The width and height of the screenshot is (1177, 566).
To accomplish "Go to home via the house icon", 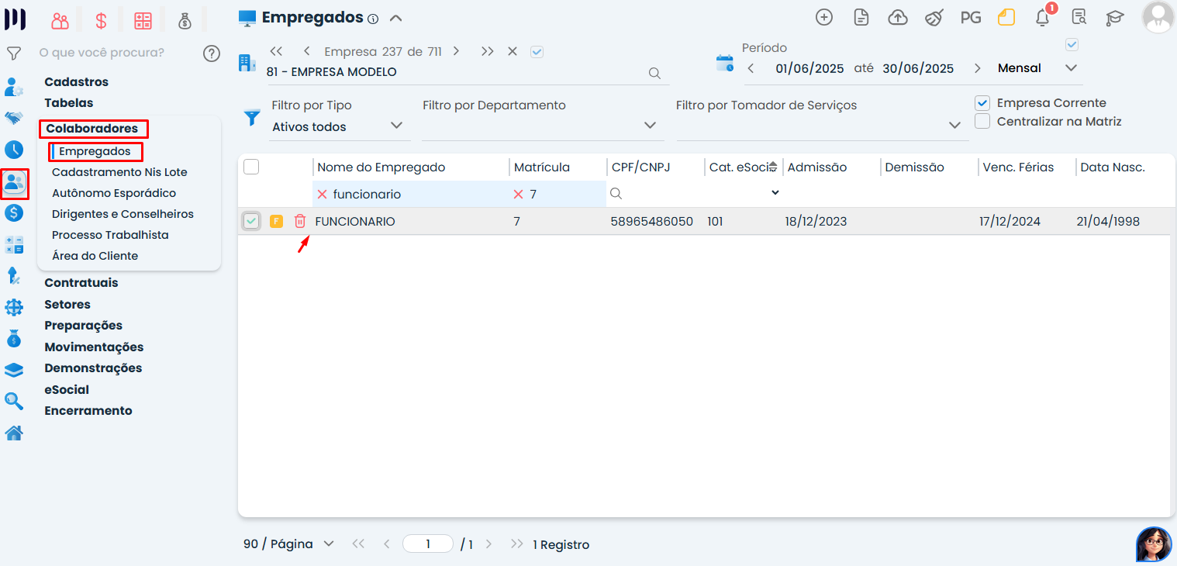I will click(x=14, y=433).
